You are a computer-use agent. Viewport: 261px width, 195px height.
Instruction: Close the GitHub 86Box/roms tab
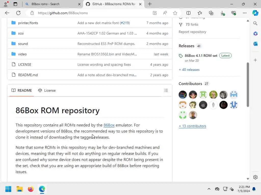[x=140, y=4]
